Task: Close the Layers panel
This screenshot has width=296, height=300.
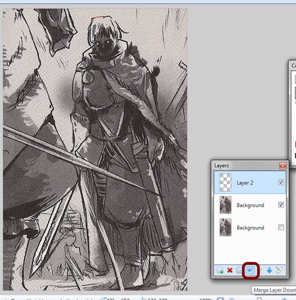Action: coord(283,166)
